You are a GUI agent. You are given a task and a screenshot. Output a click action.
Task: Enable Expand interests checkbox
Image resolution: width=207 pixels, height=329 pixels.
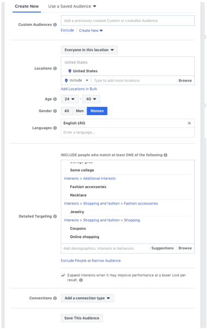tap(63, 275)
